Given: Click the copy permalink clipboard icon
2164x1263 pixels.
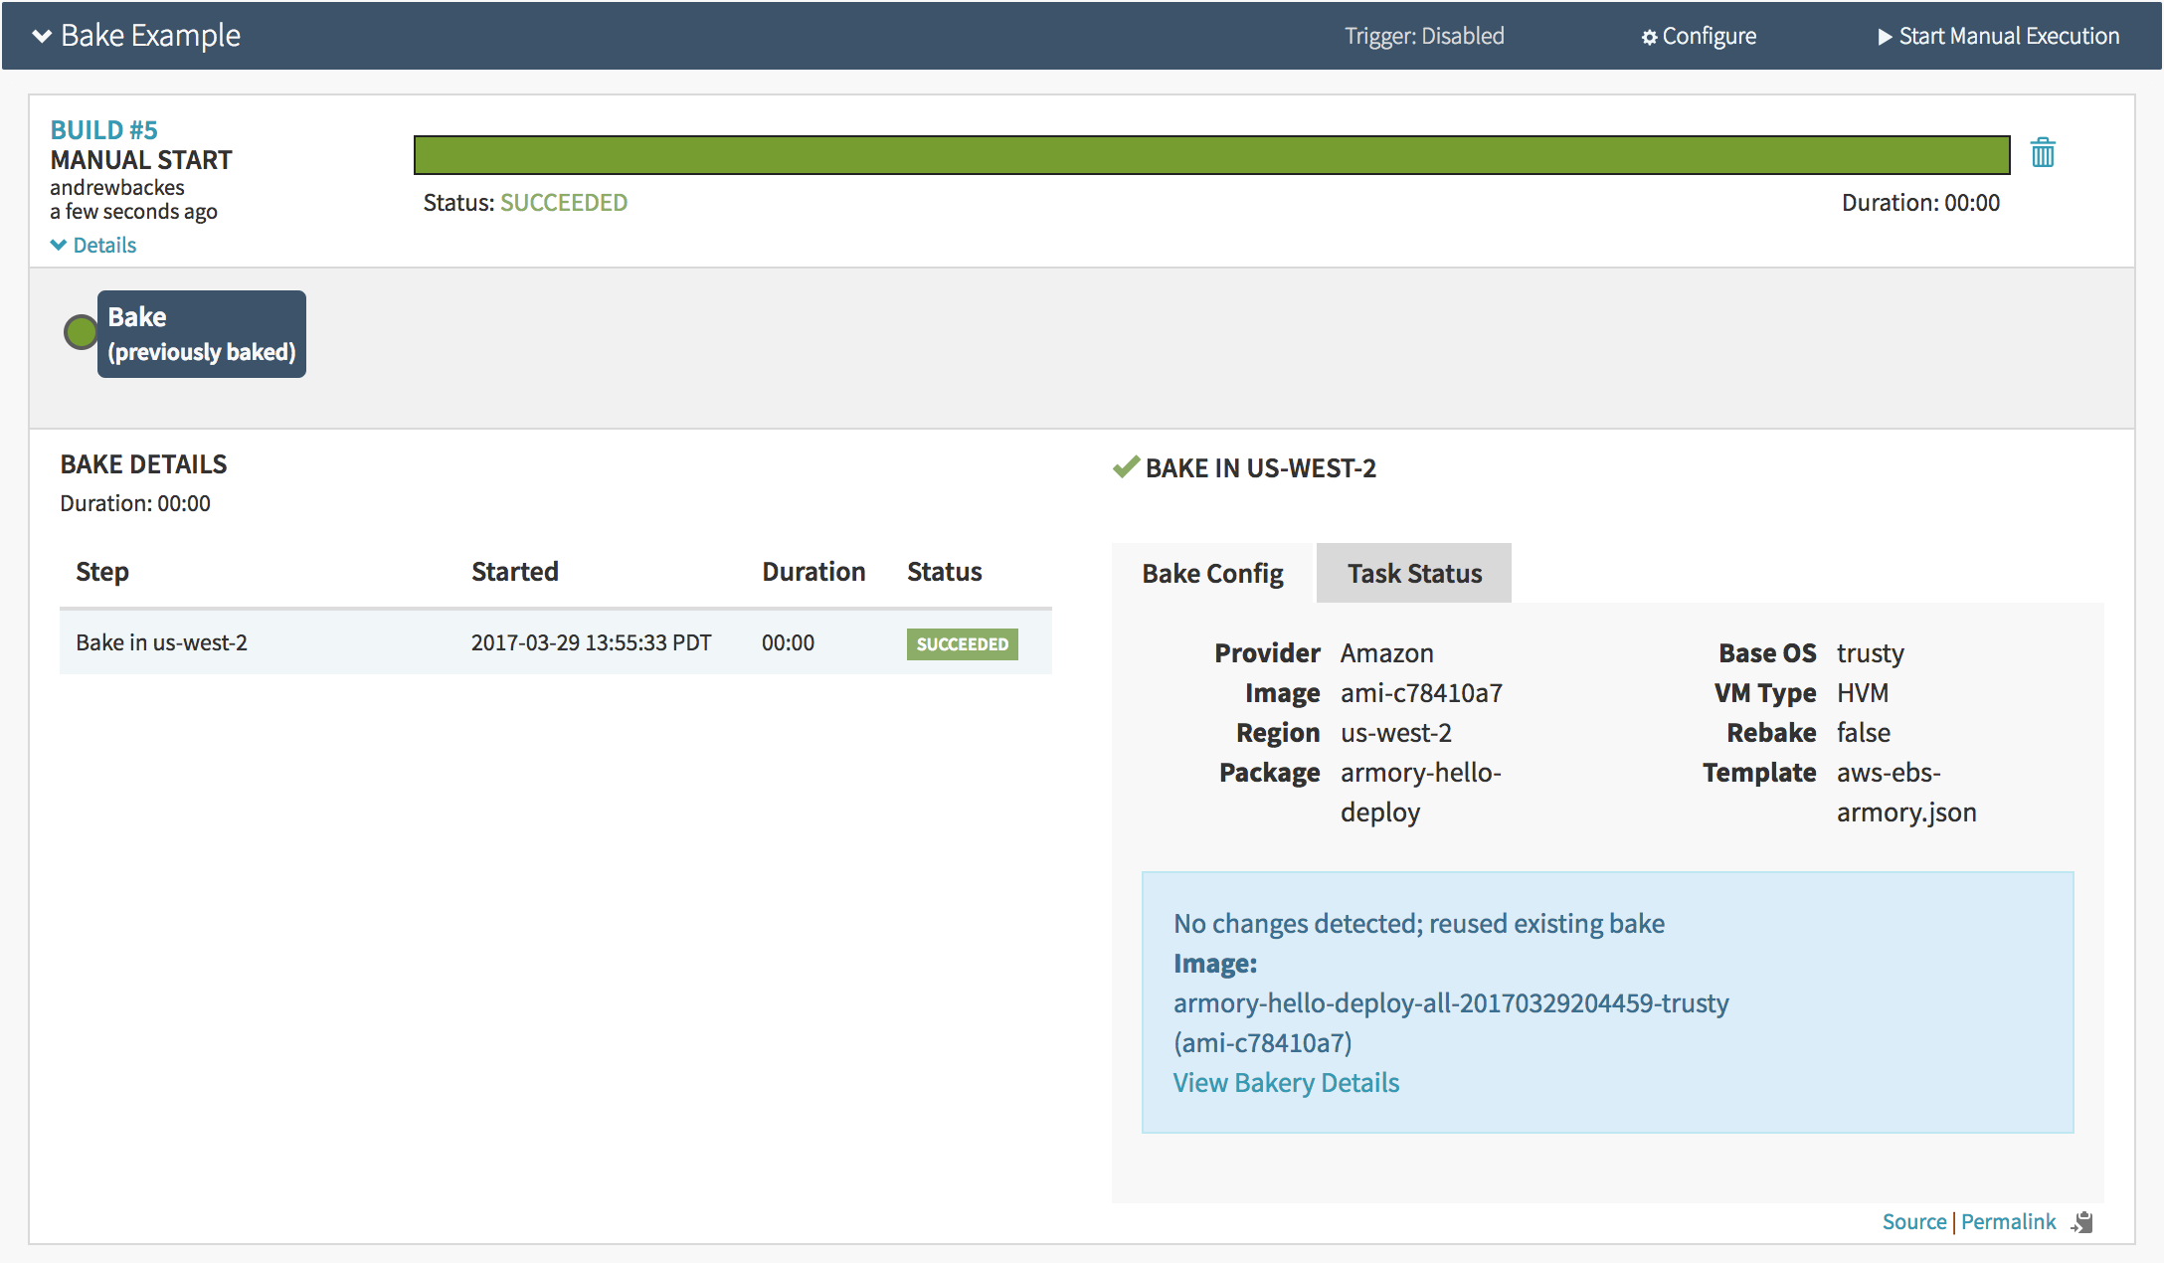Looking at the screenshot, I should point(2082,1222).
